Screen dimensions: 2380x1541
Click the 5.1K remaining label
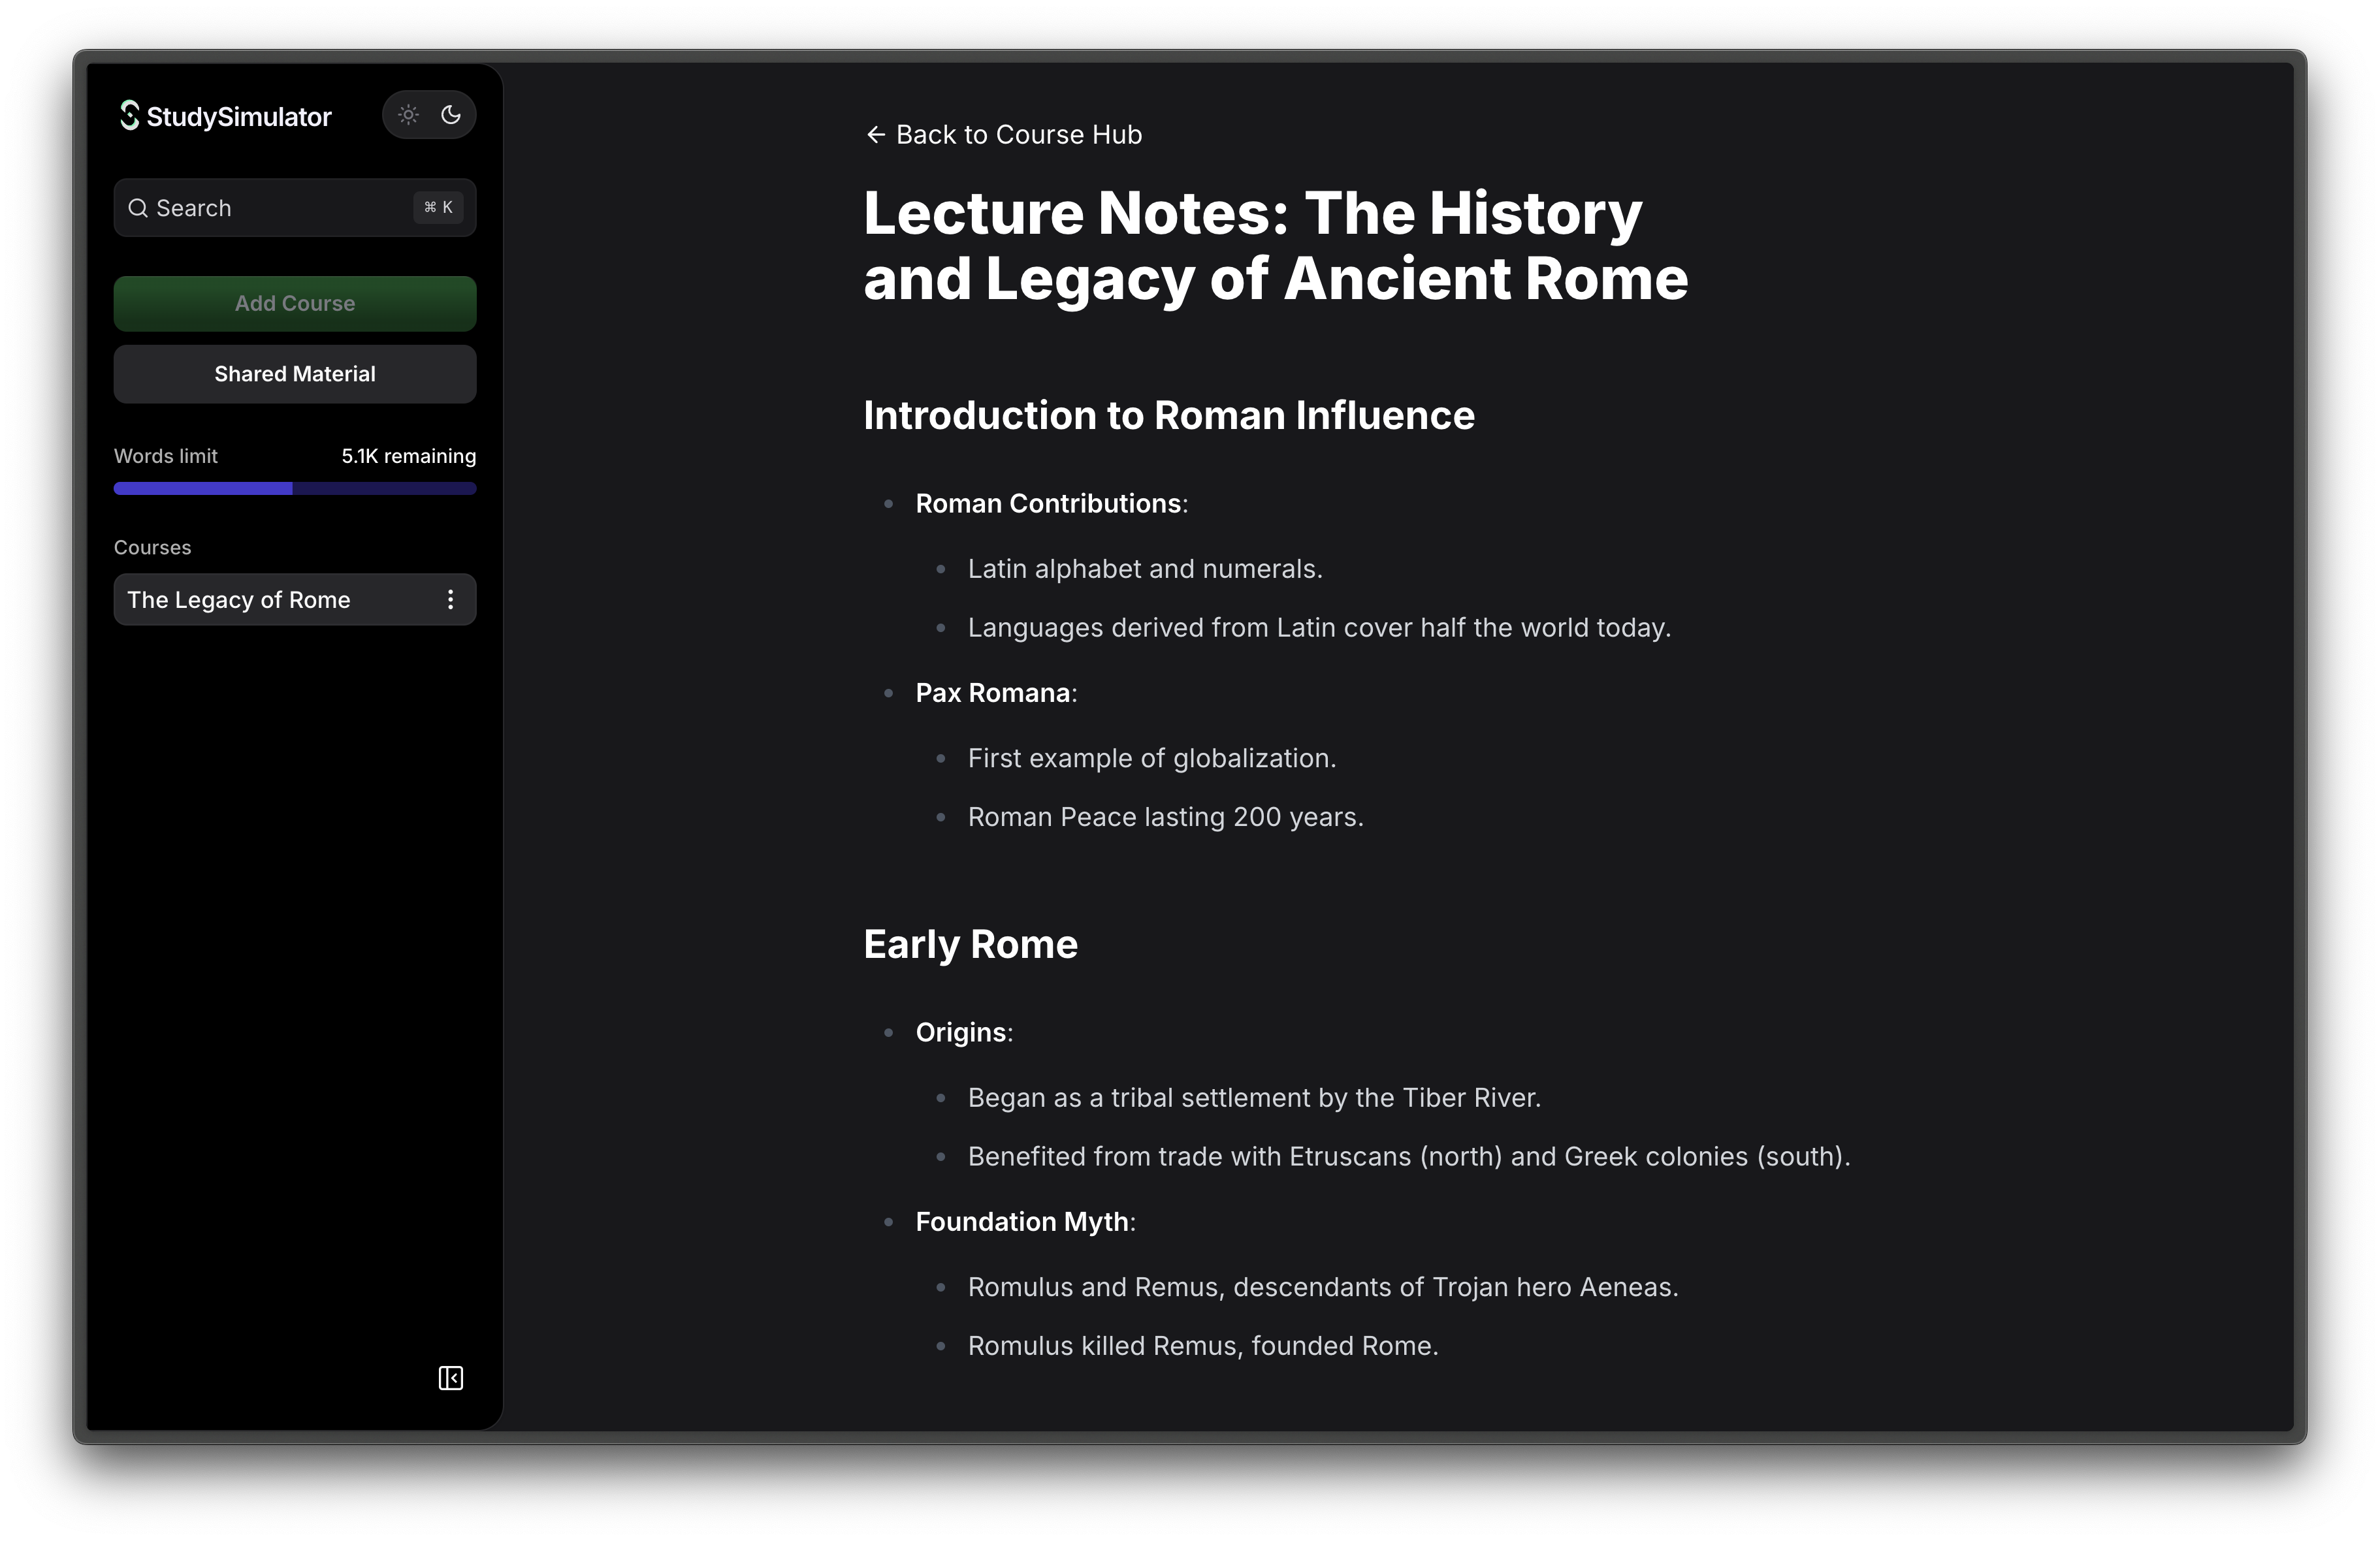pyautogui.click(x=408, y=456)
